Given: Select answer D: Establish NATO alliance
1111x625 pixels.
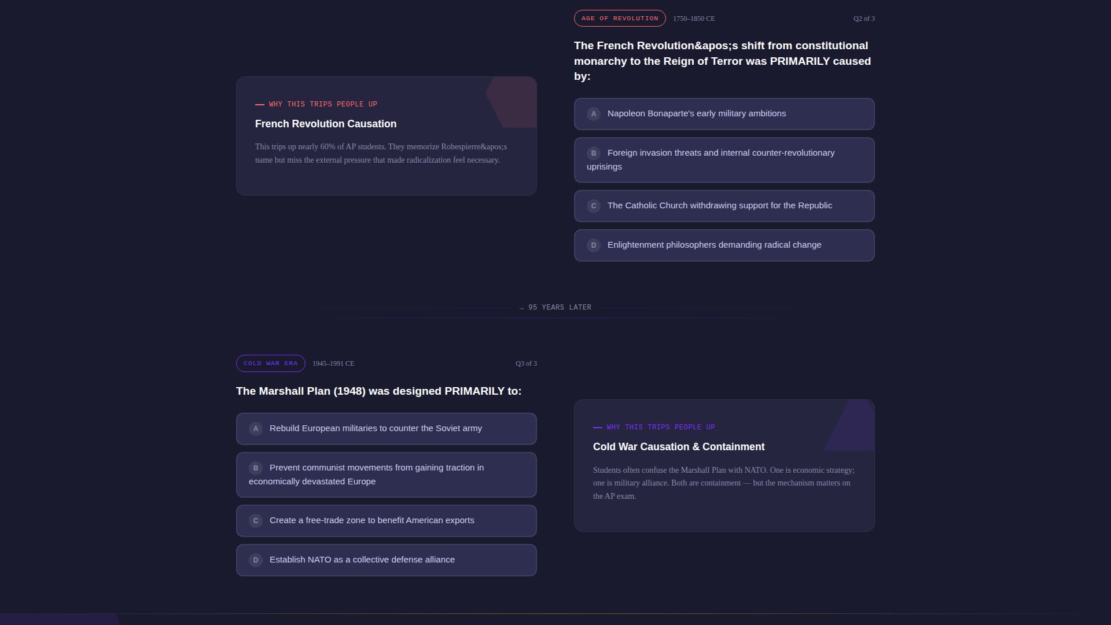Looking at the screenshot, I should tap(386, 560).
